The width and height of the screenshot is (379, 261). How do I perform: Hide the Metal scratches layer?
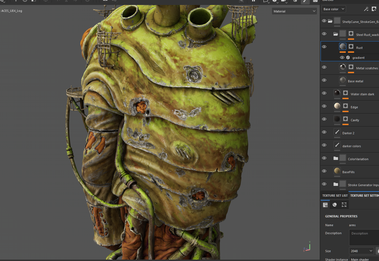click(324, 67)
